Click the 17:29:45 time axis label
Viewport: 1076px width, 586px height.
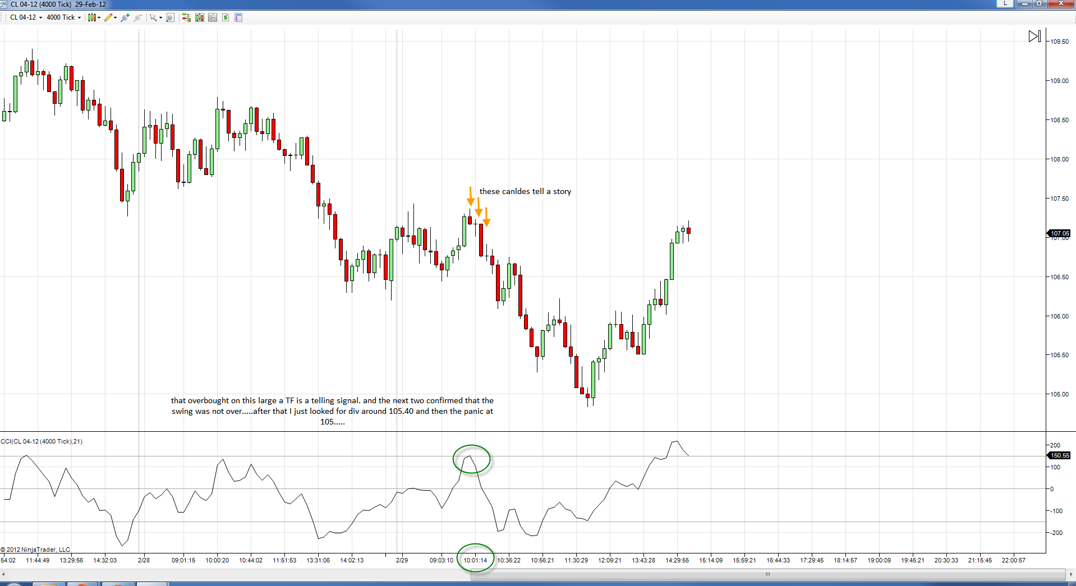812,560
